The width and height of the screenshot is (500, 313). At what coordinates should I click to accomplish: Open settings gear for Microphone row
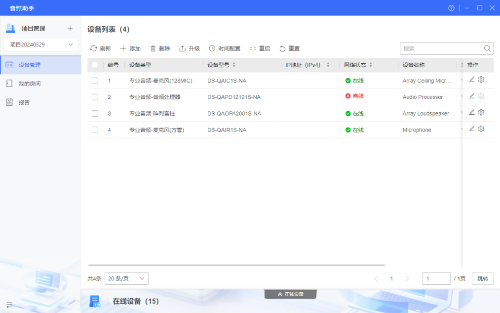(x=481, y=129)
